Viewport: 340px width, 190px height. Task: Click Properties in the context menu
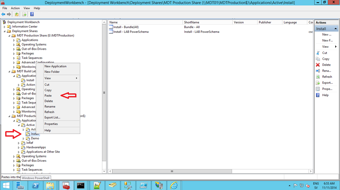(x=51, y=124)
